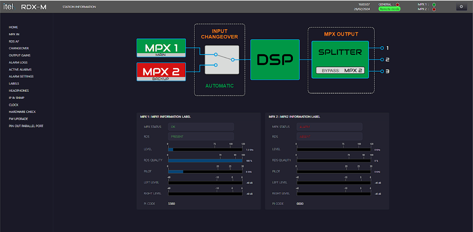Click the MPX 1 status OK field

pyautogui.click(x=201, y=127)
